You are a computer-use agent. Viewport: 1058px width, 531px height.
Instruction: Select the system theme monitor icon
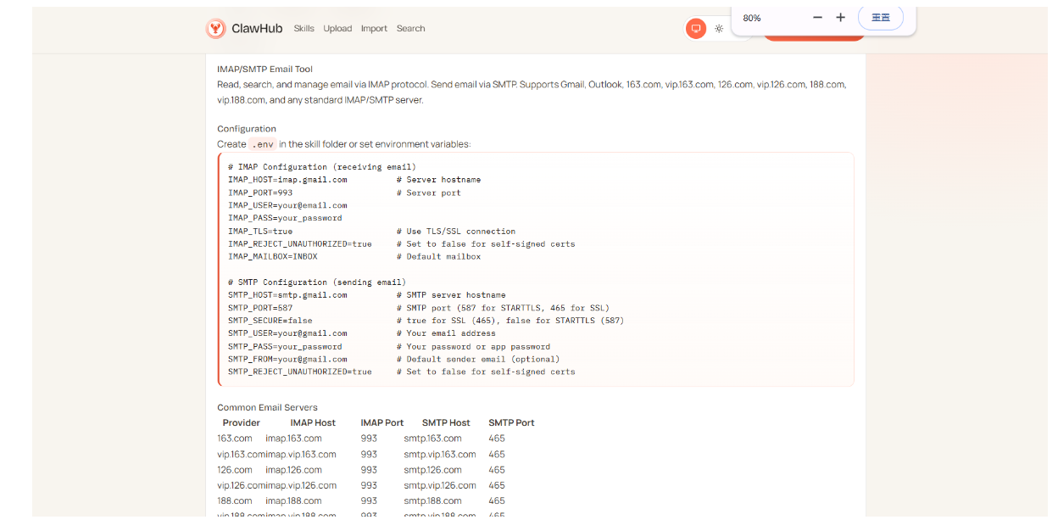coord(696,29)
